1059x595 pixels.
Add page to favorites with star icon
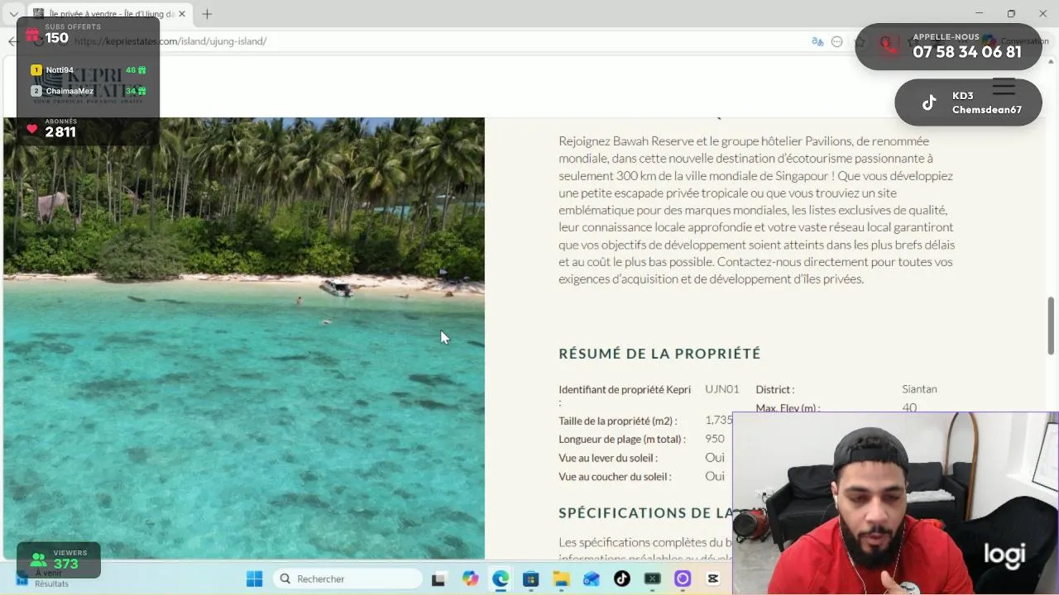(x=860, y=41)
